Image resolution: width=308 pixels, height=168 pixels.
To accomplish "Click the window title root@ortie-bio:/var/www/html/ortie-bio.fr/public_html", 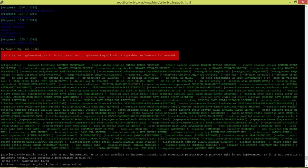I will pyautogui.click(x=154, y=2).
